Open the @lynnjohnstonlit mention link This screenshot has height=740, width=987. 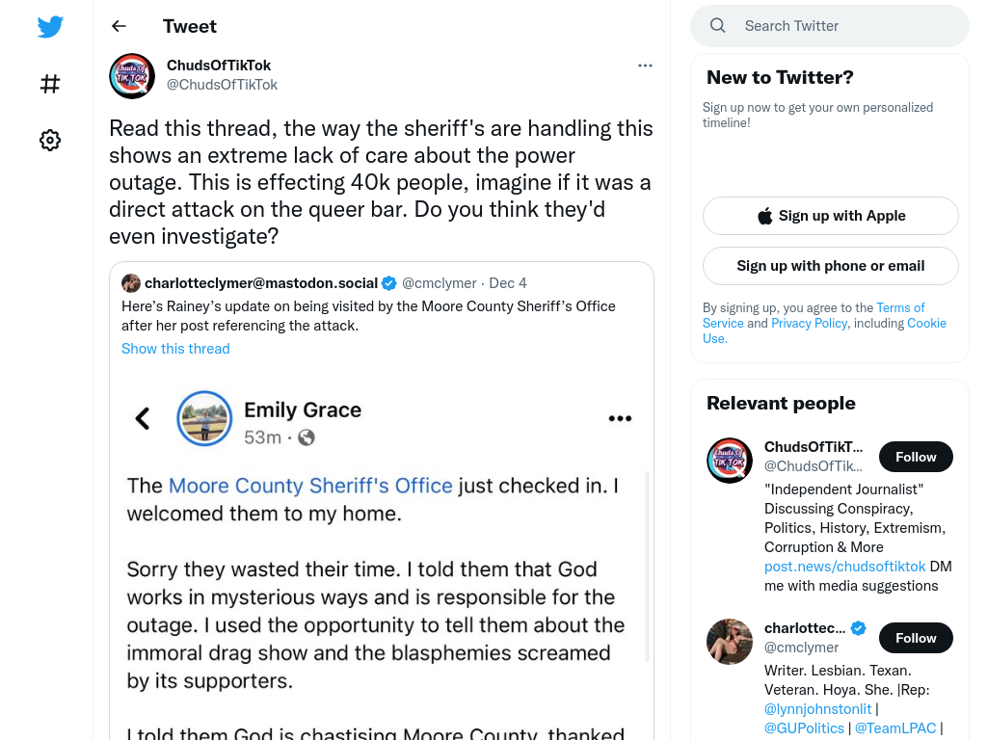[x=817, y=709]
